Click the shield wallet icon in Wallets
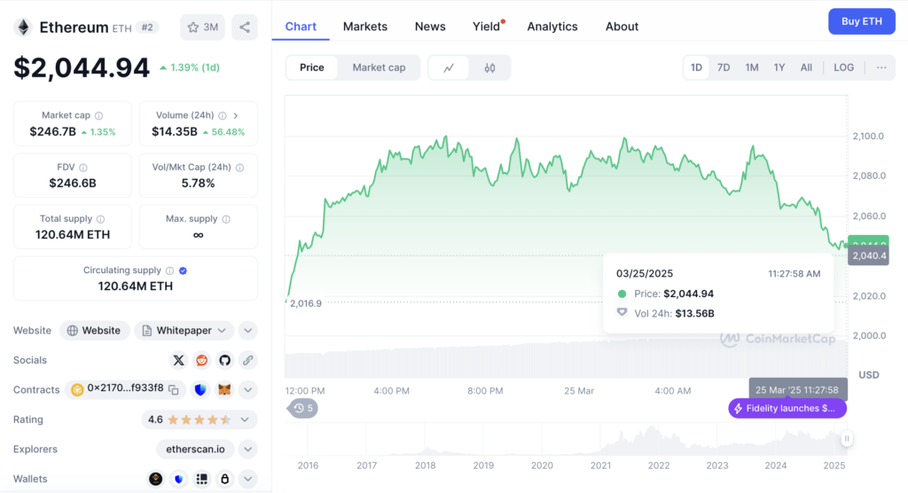908x493 pixels. [x=178, y=479]
